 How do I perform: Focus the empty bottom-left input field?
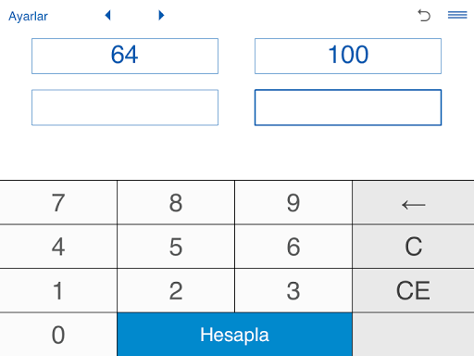tap(125, 108)
